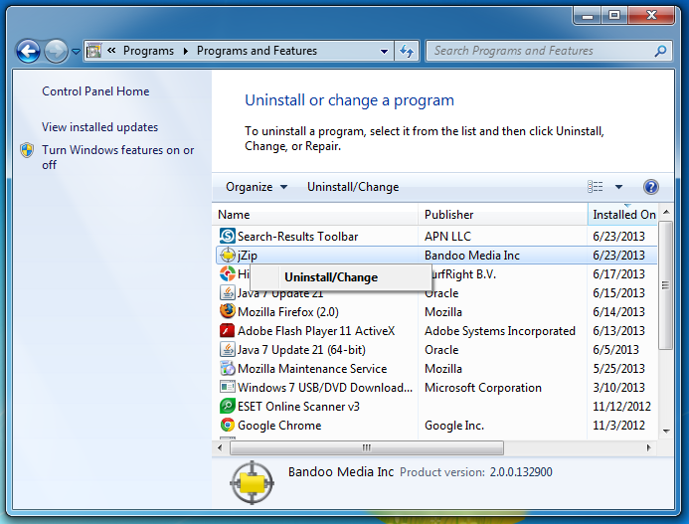Click the Forward navigation arrow
This screenshot has height=524, width=689.
(x=56, y=52)
